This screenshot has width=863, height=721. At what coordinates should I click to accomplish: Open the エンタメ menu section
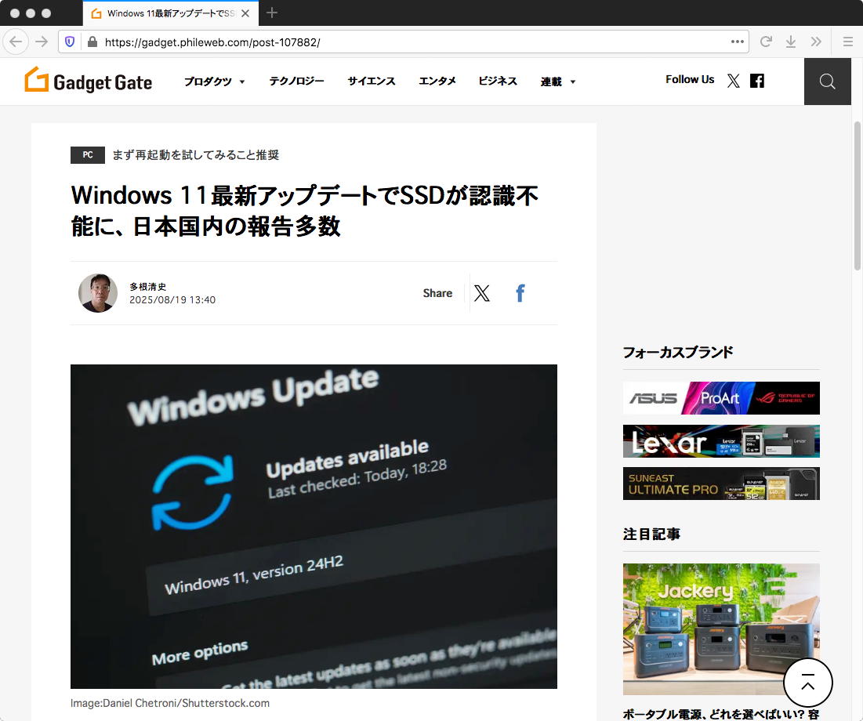click(437, 81)
